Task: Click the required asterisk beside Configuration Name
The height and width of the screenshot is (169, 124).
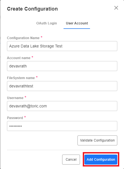Action: pos(42,37)
